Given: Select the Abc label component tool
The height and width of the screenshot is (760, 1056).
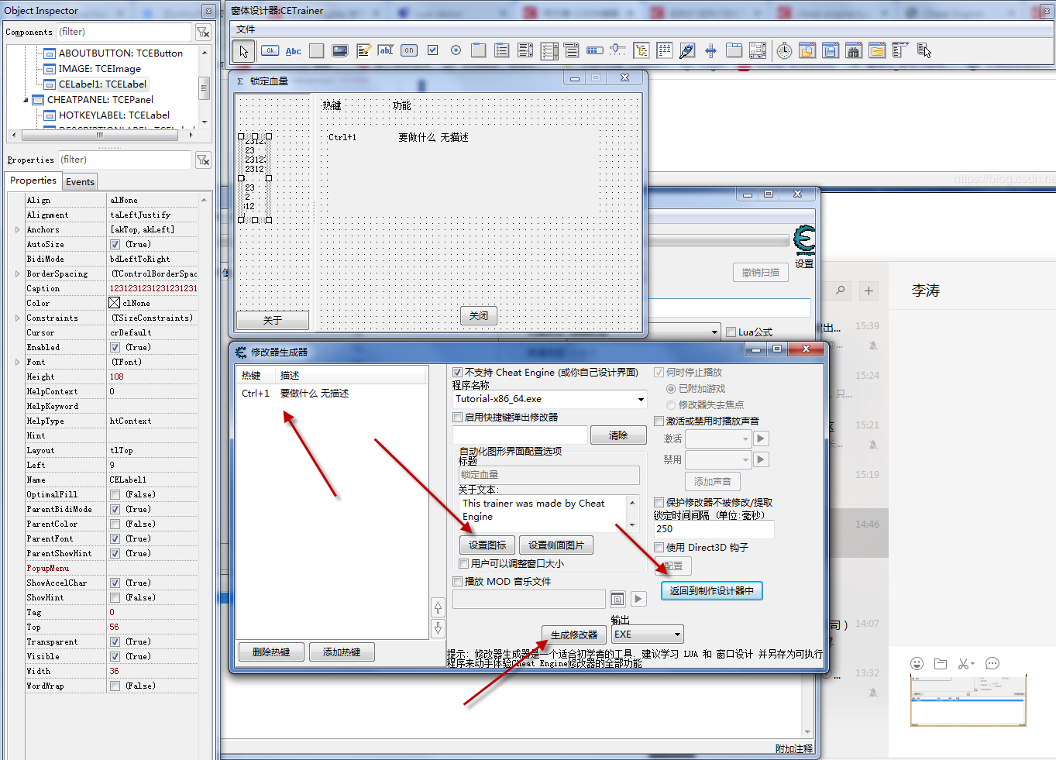Looking at the screenshot, I should pos(293,50).
